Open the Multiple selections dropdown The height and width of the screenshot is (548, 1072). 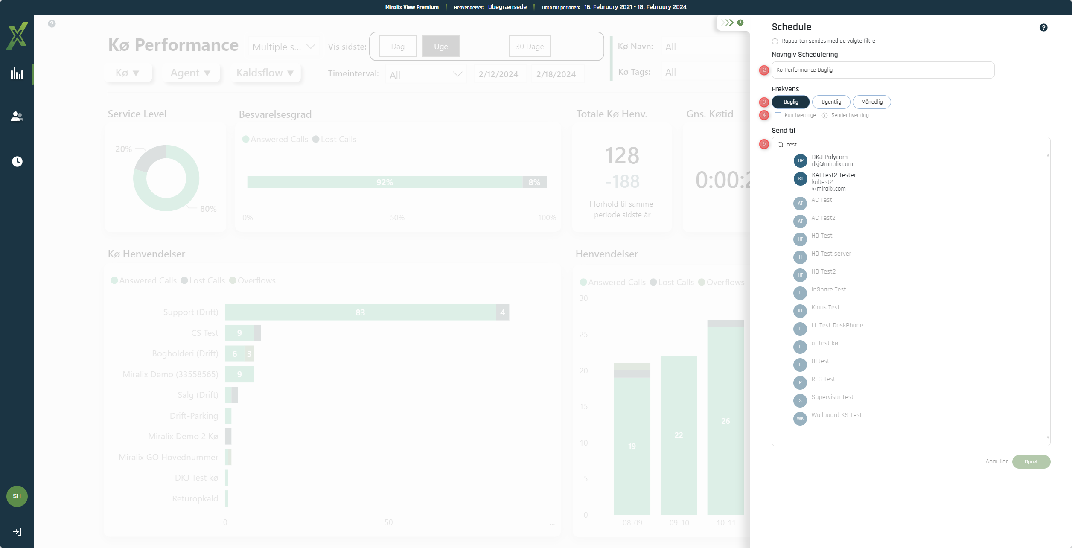283,47
